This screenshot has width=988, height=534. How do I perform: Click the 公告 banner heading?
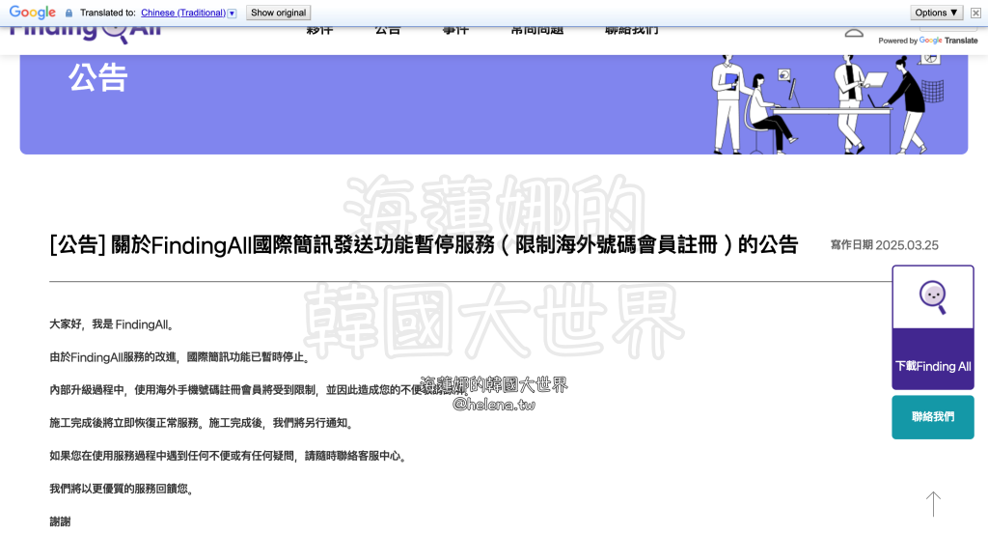click(x=98, y=78)
